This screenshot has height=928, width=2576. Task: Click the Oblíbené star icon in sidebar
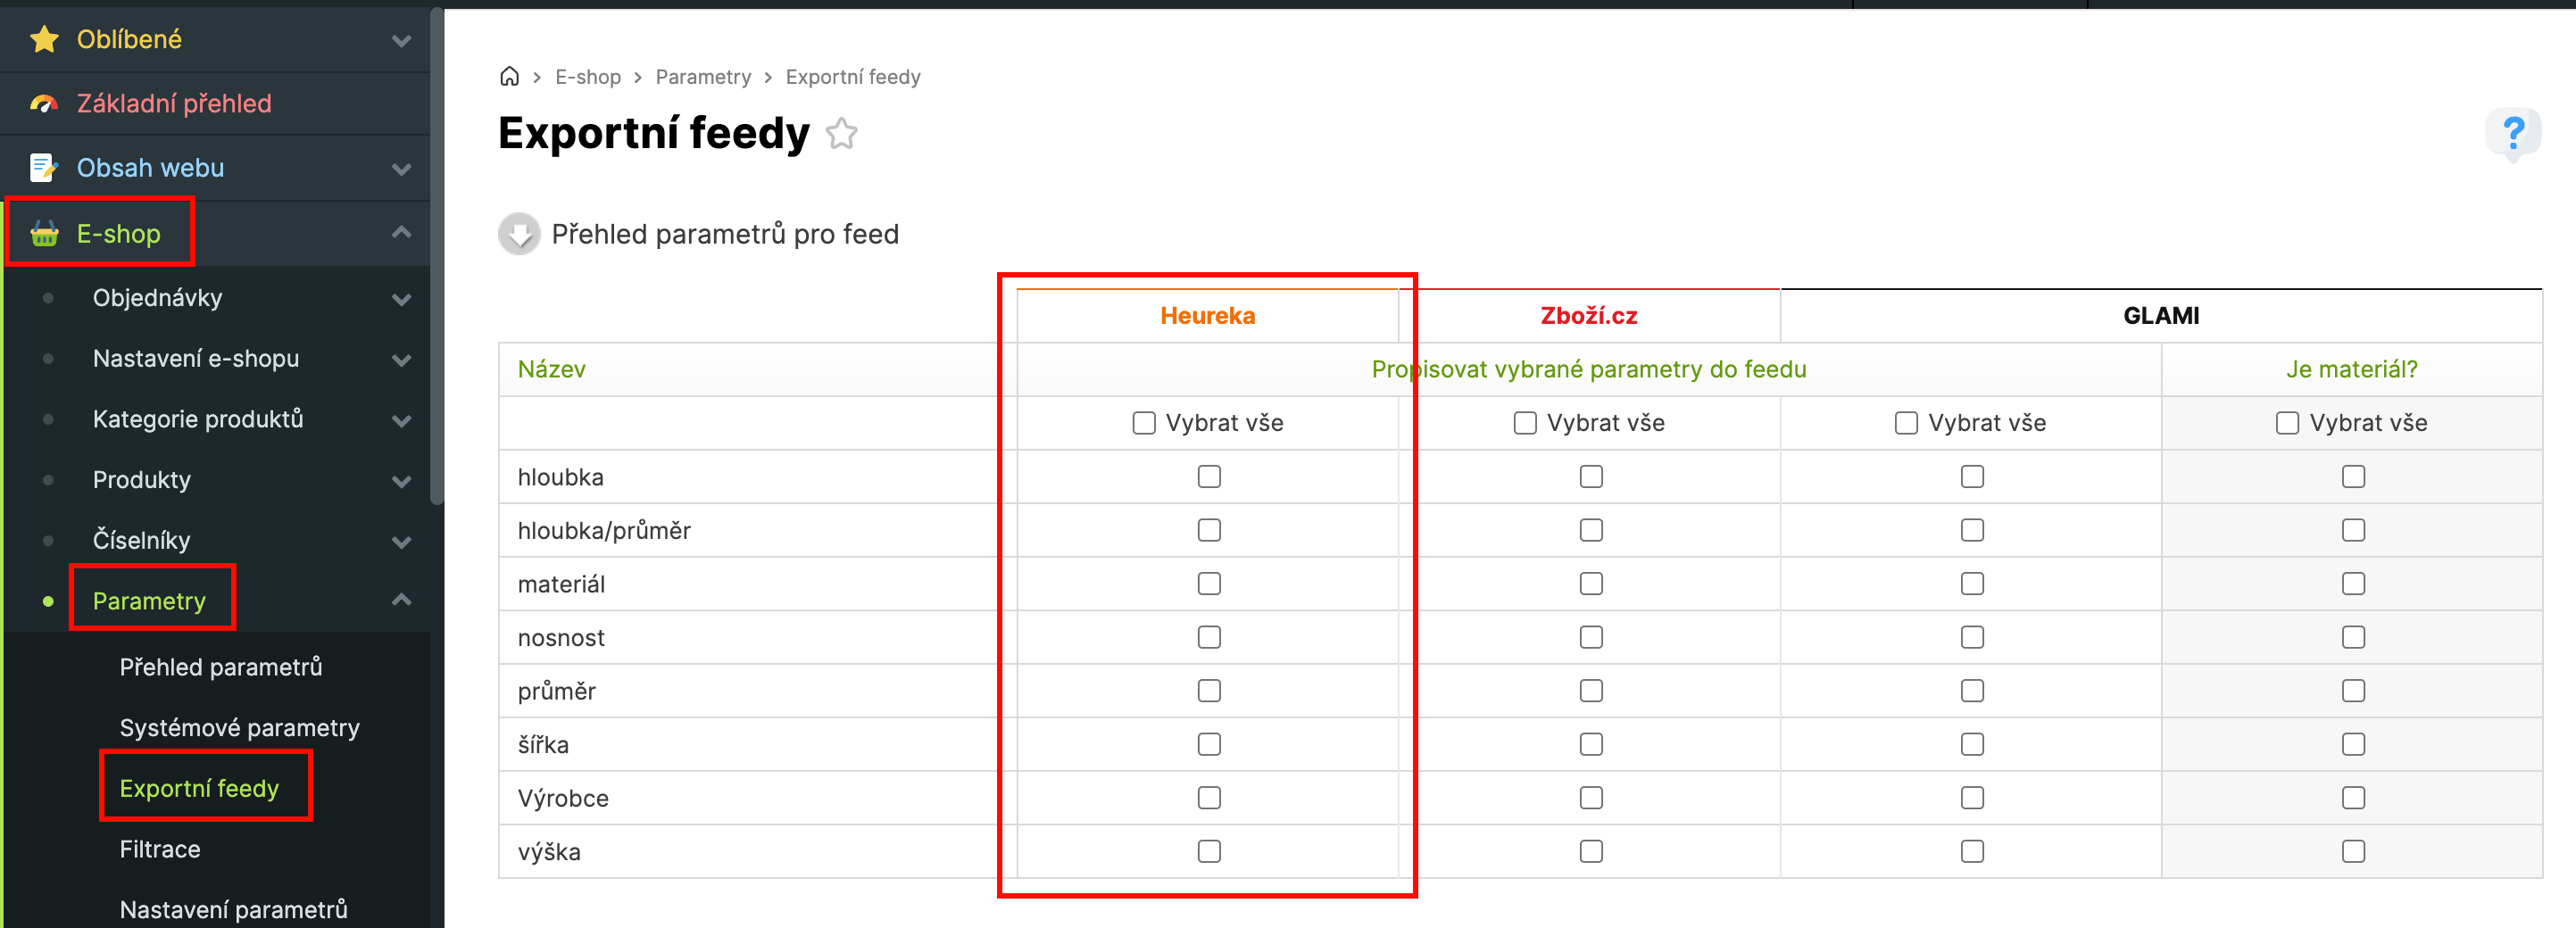[x=44, y=40]
